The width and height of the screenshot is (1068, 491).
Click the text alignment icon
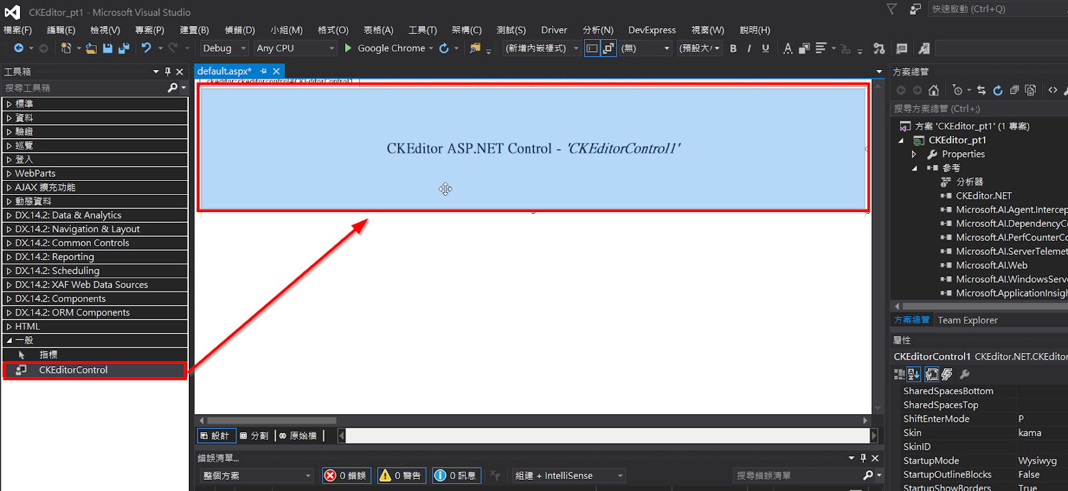pyautogui.click(x=821, y=48)
